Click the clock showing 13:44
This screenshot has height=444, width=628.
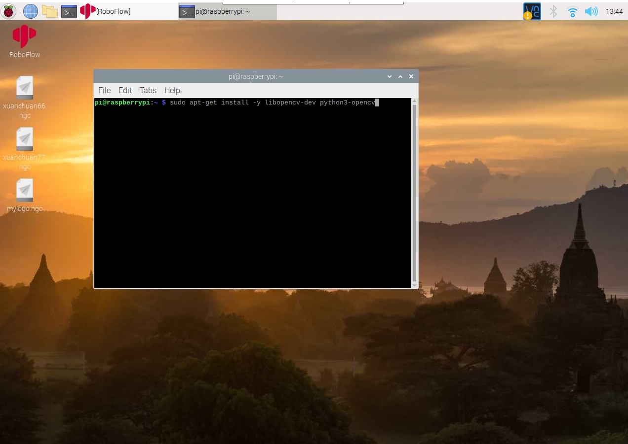click(614, 11)
